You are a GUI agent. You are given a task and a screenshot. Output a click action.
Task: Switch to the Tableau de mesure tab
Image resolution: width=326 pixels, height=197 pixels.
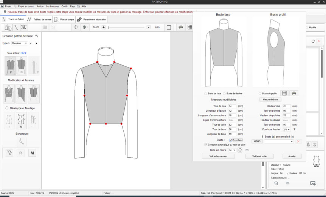[40, 19]
